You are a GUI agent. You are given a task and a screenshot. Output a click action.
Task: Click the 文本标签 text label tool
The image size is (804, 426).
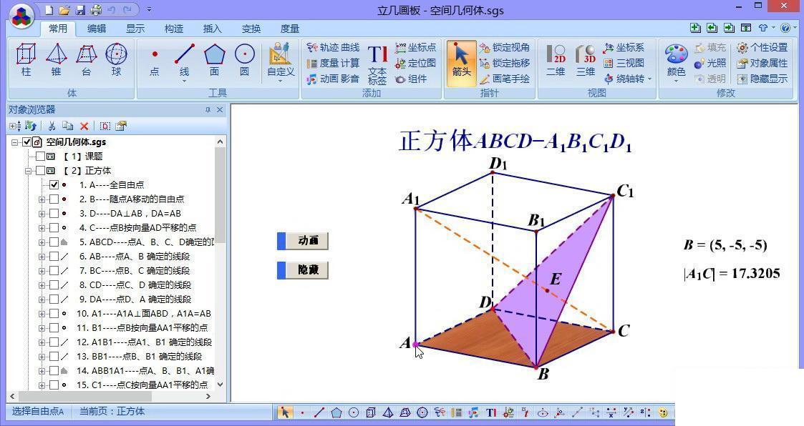tap(377, 64)
